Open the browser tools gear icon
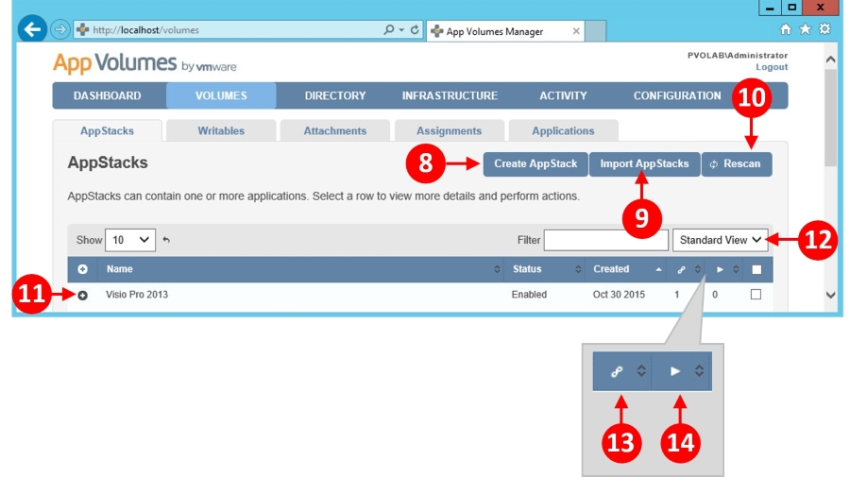The width and height of the screenshot is (850, 477). point(824,28)
